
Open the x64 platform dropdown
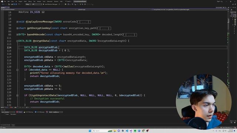pyautogui.click(x=37, y=4)
